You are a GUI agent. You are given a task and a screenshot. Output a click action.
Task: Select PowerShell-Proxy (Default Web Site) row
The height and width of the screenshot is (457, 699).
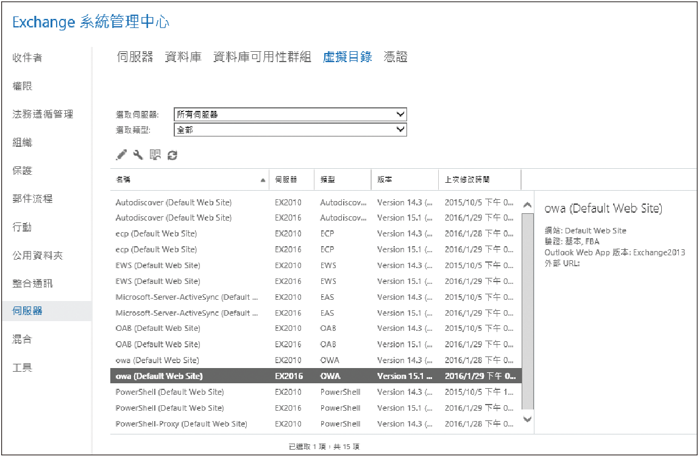tap(316, 423)
